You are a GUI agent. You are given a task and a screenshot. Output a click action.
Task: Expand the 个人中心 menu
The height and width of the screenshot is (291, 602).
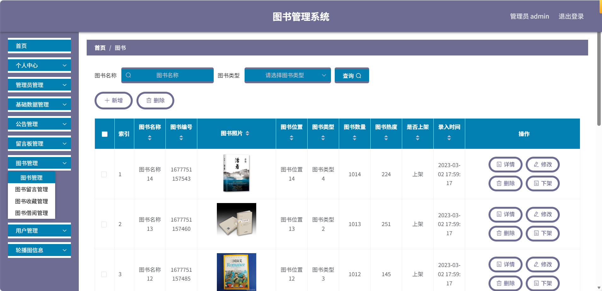(39, 65)
